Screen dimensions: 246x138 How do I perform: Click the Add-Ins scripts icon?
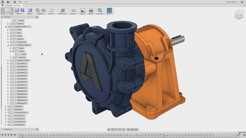(x=100, y=10)
